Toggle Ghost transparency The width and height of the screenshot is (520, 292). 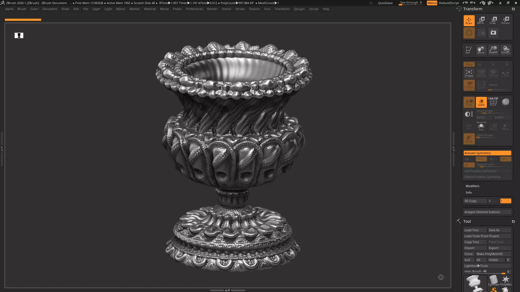(469, 139)
